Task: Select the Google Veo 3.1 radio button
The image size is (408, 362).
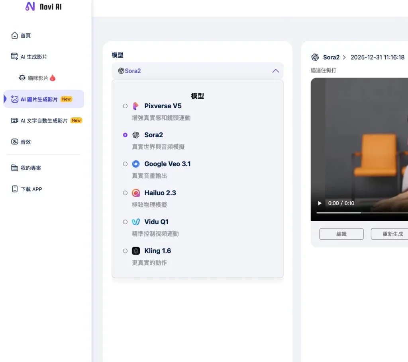Action: coord(125,164)
